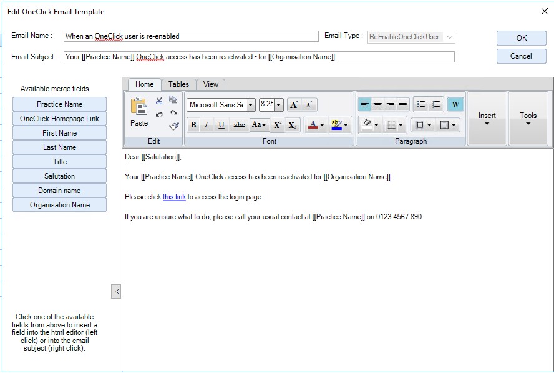
Task: Cut selection with the scissors icon
Action: 159,101
